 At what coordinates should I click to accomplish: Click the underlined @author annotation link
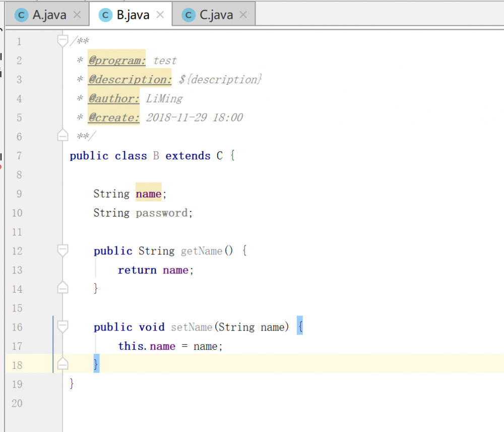point(113,98)
